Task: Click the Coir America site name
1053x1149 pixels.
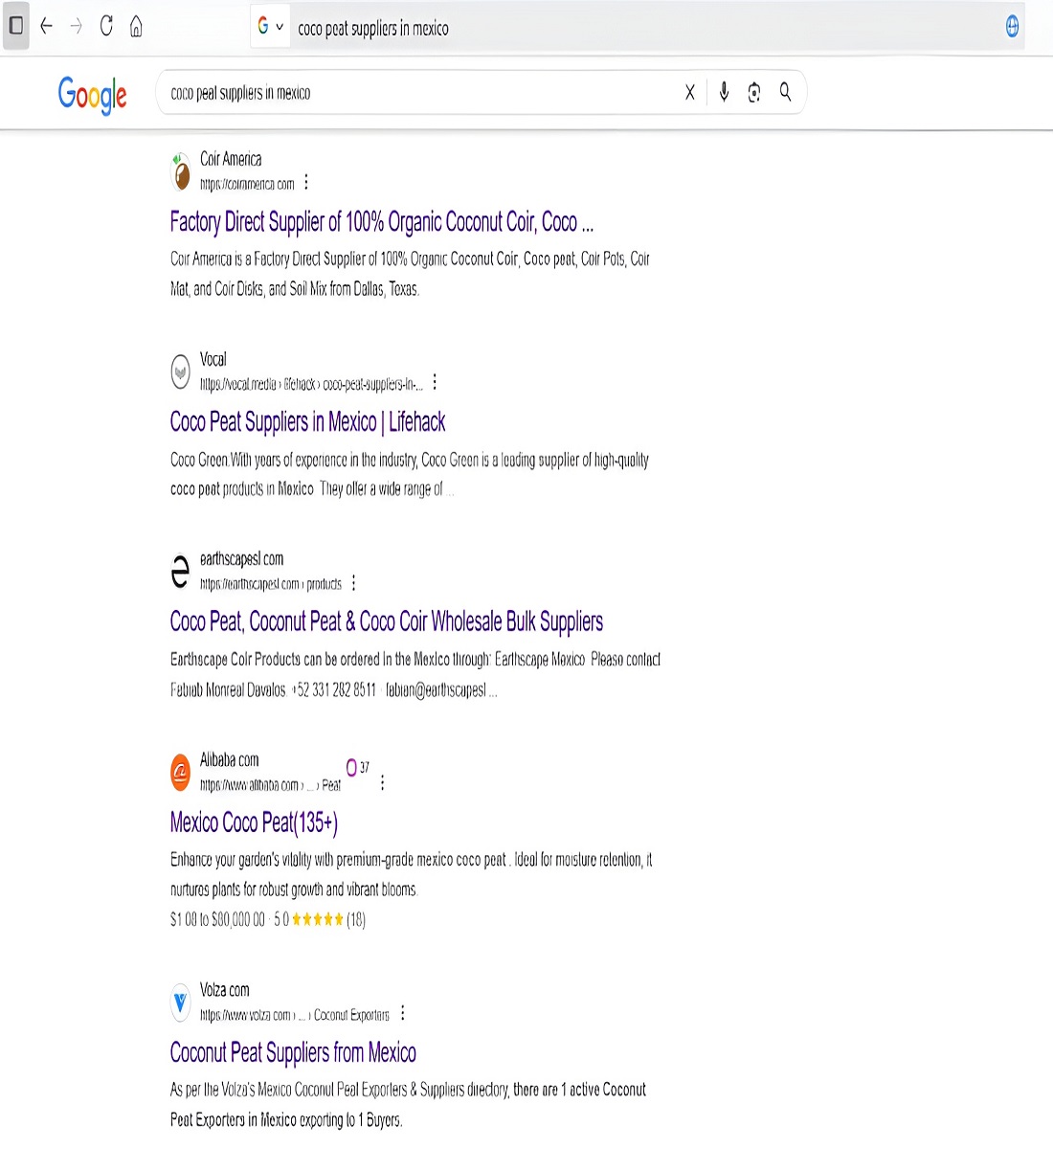Action: coord(231,159)
